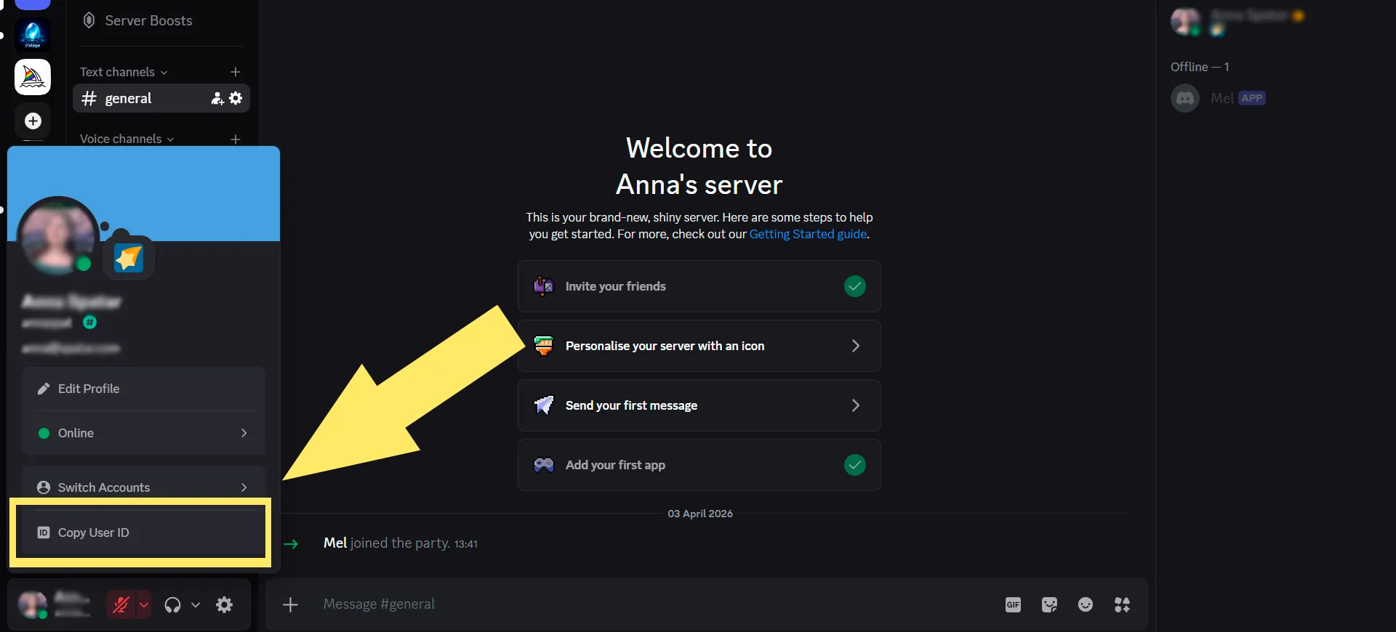Image resolution: width=1396 pixels, height=632 pixels.
Task: Open User Settings gear
Action: pyautogui.click(x=225, y=604)
